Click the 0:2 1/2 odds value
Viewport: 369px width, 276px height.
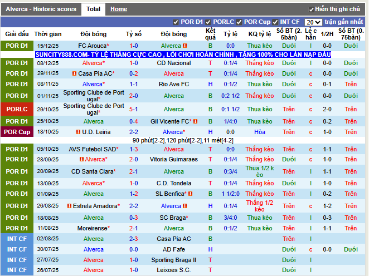point(230,96)
